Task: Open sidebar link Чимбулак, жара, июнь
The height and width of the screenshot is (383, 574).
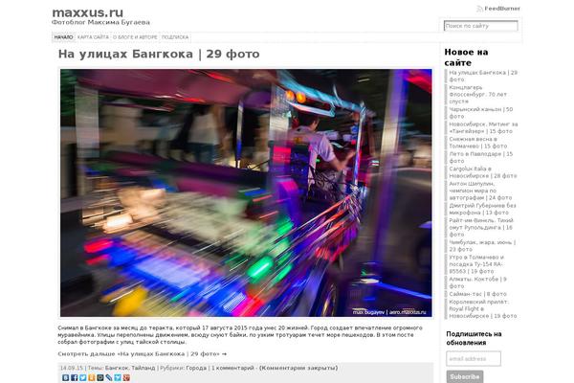Action: (x=482, y=245)
